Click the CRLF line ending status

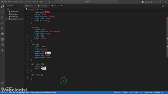coord(136,92)
